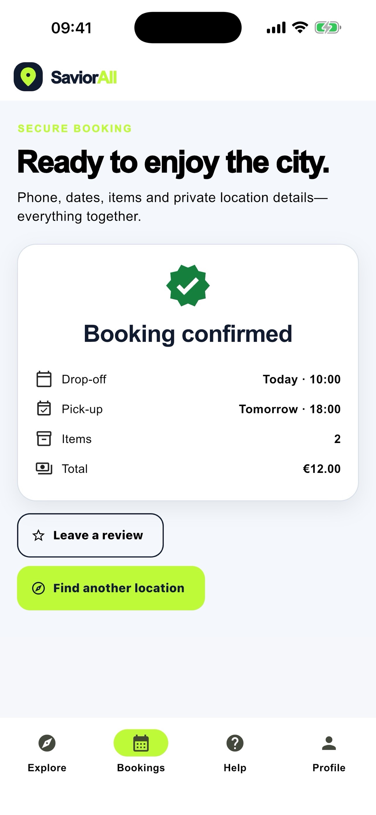376x815 pixels.
Task: Click the Leave a review button
Action: click(90, 535)
